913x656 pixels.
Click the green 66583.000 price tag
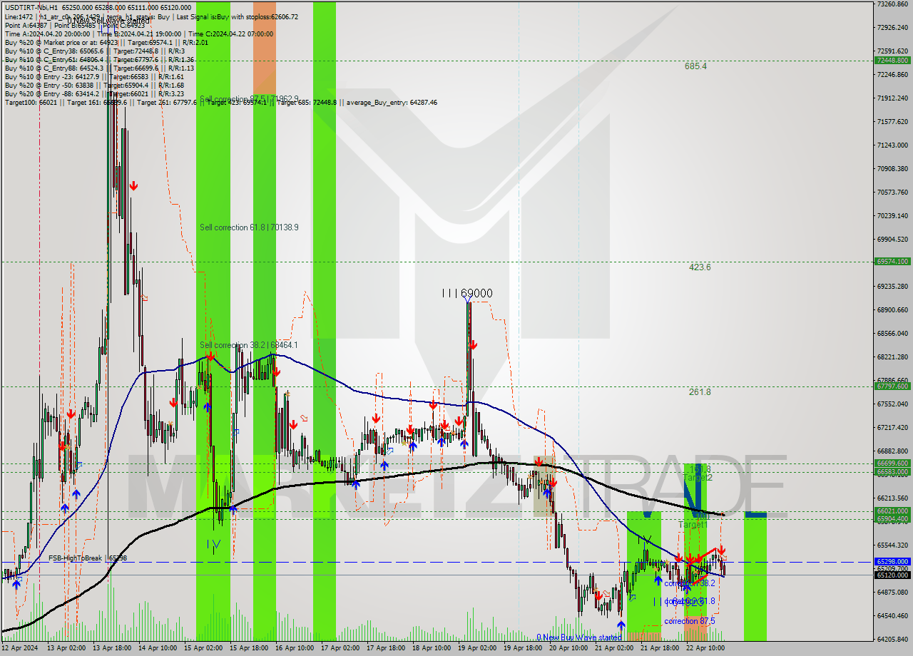892,471
